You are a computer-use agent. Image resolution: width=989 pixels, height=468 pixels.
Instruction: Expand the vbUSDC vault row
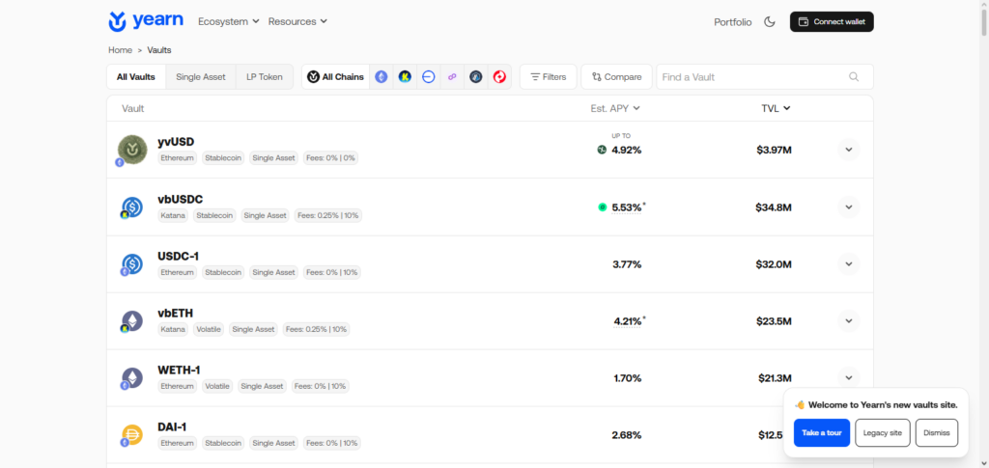tap(848, 206)
